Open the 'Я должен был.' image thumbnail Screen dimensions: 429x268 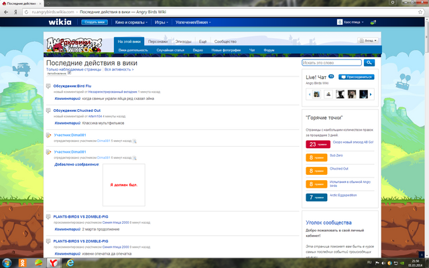tap(124, 185)
